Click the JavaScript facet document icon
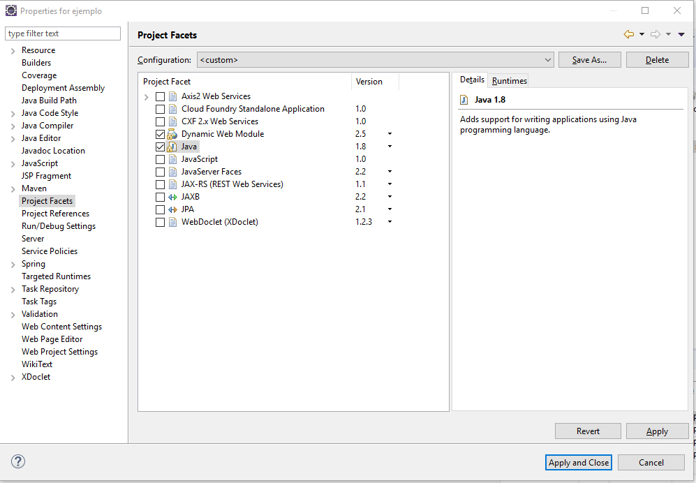 [x=172, y=159]
